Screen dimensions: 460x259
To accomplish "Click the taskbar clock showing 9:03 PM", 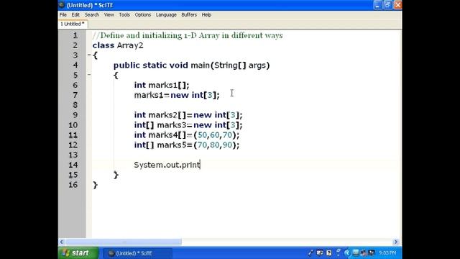I will [387, 253].
